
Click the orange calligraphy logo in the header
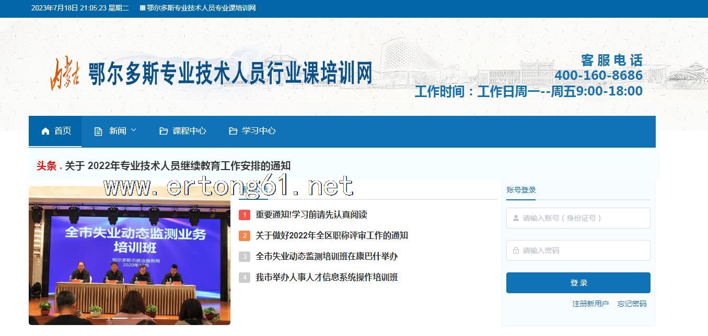coord(65,74)
